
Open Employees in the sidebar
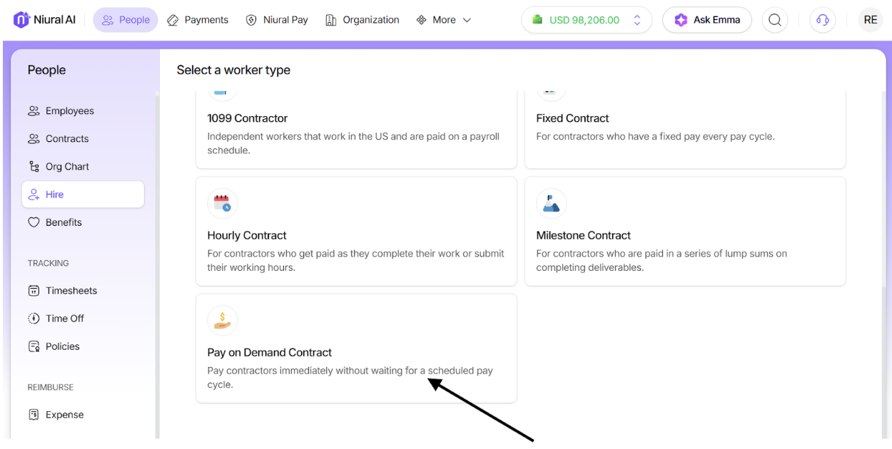[x=69, y=111]
